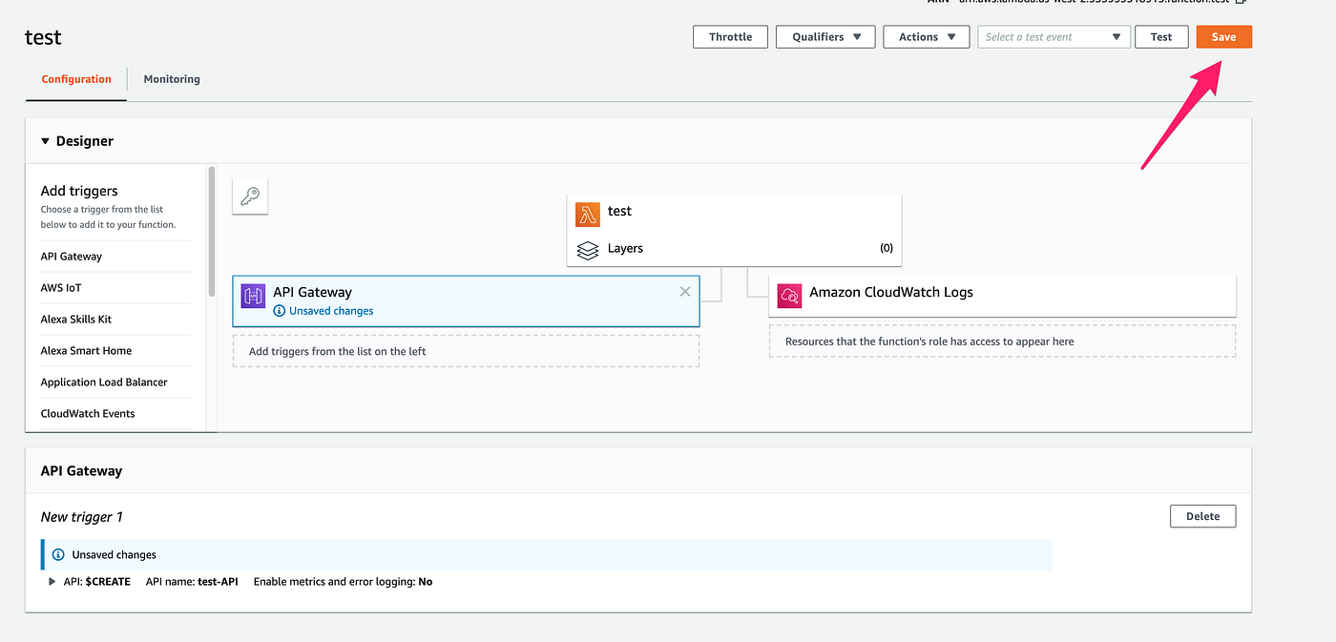Add the Alexa Skills Kit trigger

click(76, 319)
